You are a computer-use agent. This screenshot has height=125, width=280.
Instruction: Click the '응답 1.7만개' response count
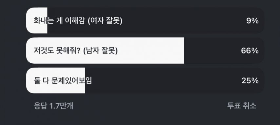click(x=53, y=106)
